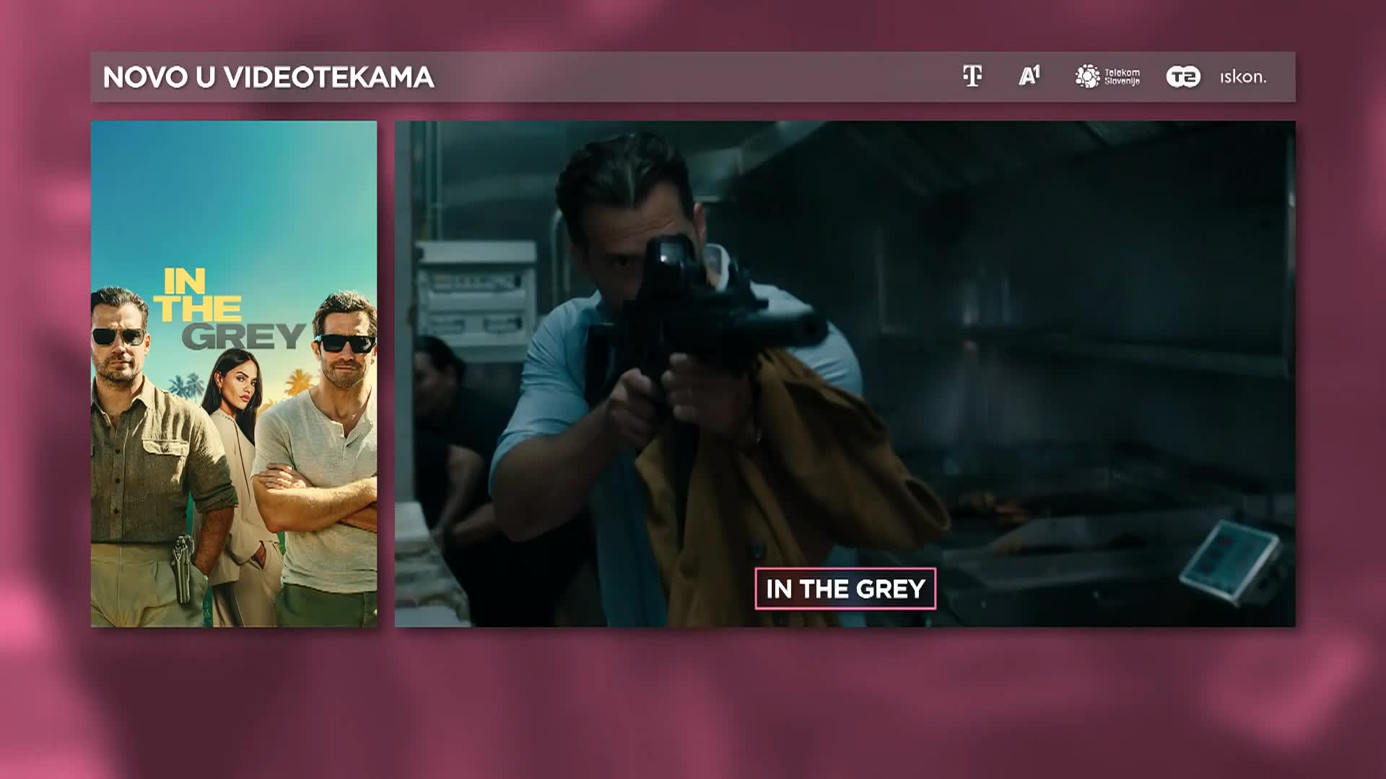Click the iskon. provider logo
This screenshot has width=1386, height=779.
pyautogui.click(x=1243, y=76)
